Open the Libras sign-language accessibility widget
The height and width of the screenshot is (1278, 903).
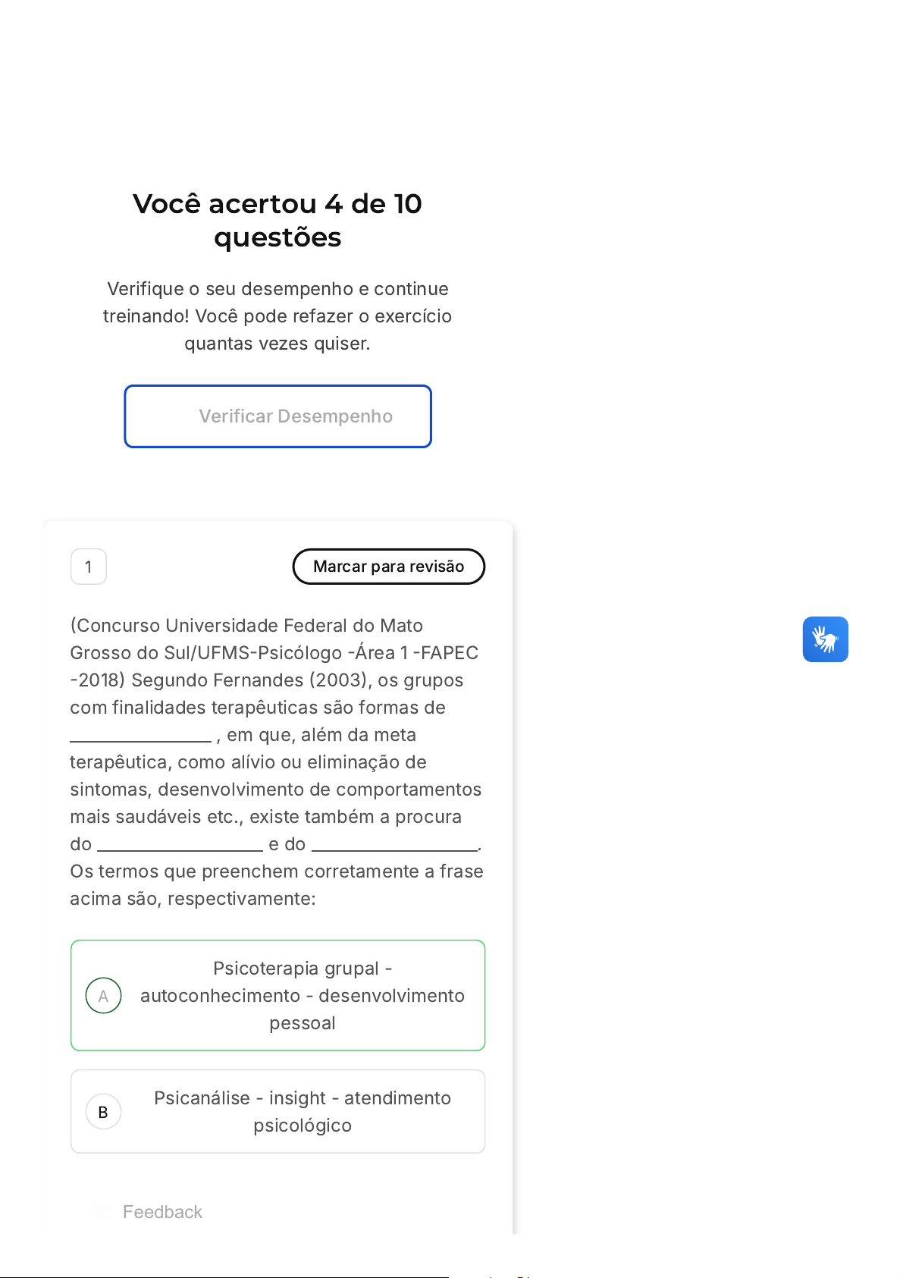click(825, 639)
